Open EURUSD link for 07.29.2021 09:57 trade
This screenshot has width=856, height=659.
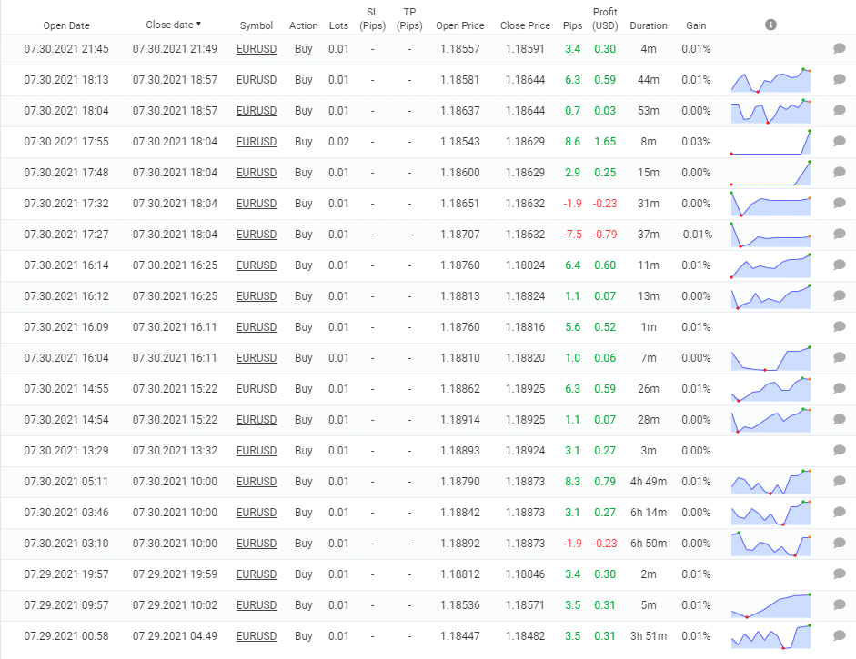256,605
